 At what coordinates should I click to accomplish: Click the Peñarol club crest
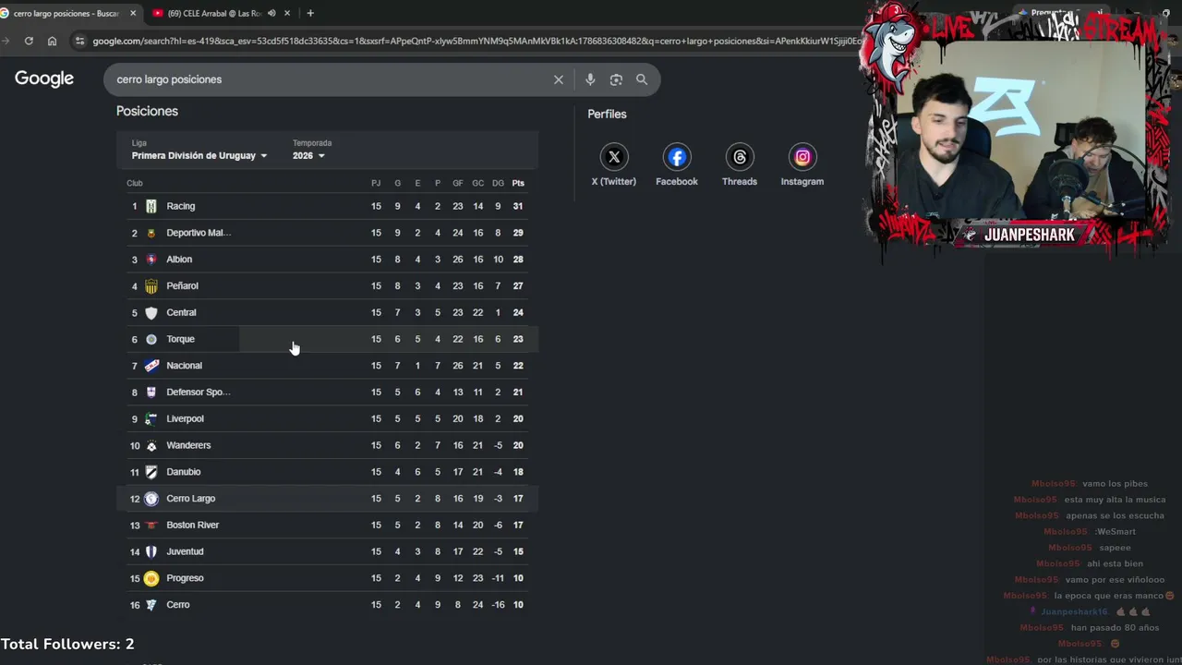tap(151, 286)
